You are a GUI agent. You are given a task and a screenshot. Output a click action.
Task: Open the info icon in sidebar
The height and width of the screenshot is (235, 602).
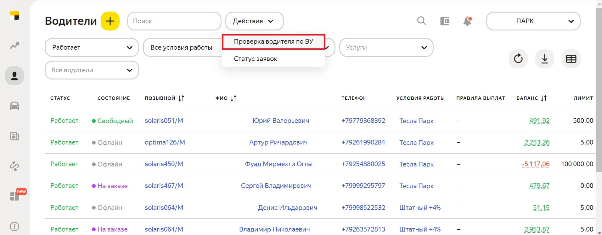[x=14, y=226]
